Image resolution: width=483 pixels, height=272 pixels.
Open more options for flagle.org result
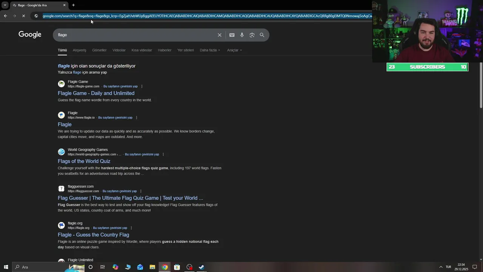131,228
